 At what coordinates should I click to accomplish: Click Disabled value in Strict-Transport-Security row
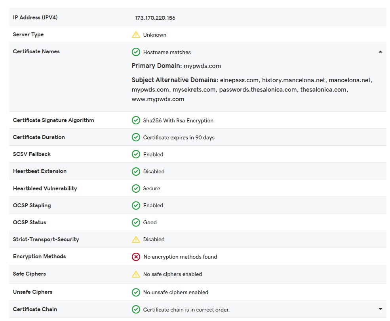[154, 240]
